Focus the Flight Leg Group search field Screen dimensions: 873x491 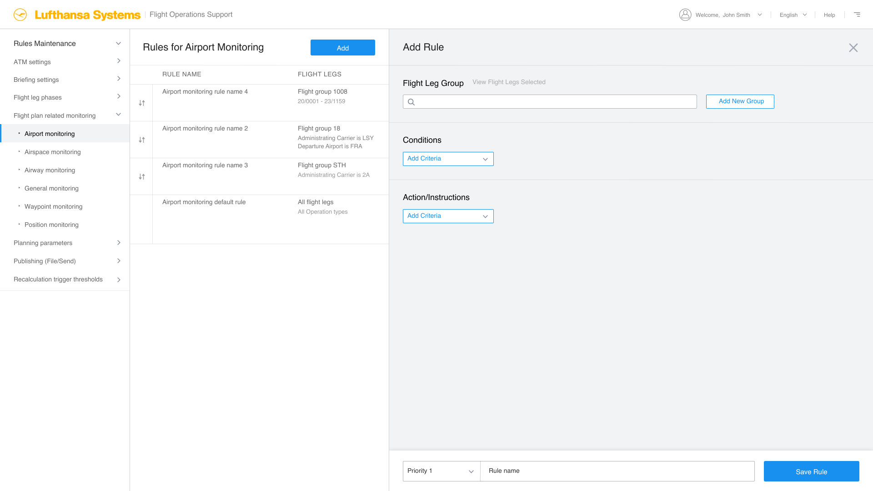550,101
